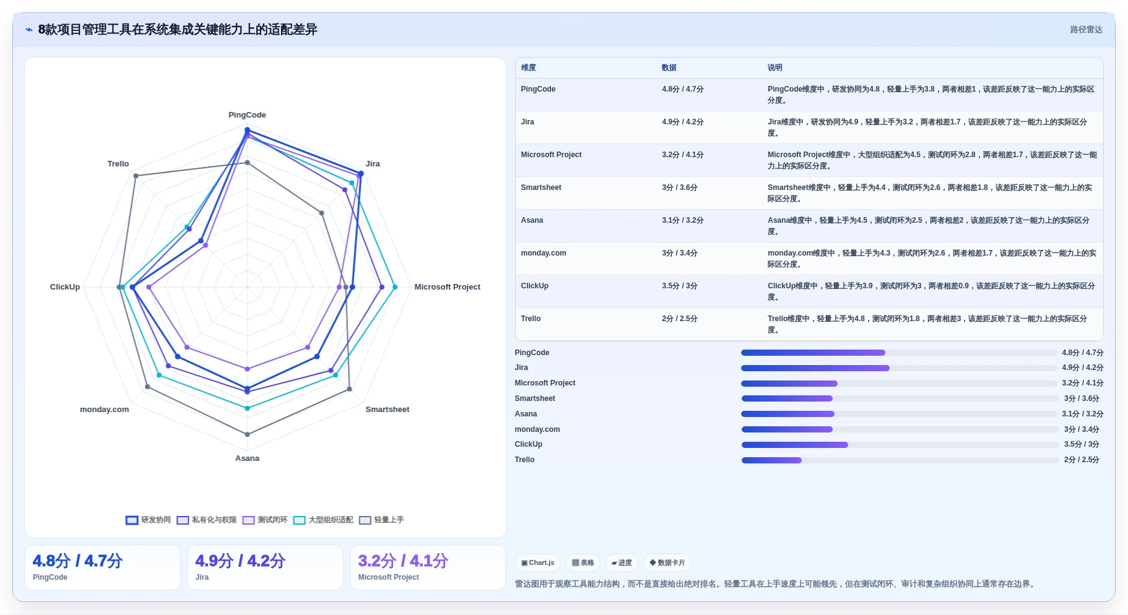Click the 大型组织适配 point on Microsoft Project axis
Image resolution: width=1128 pixels, height=615 pixels.
395,287
